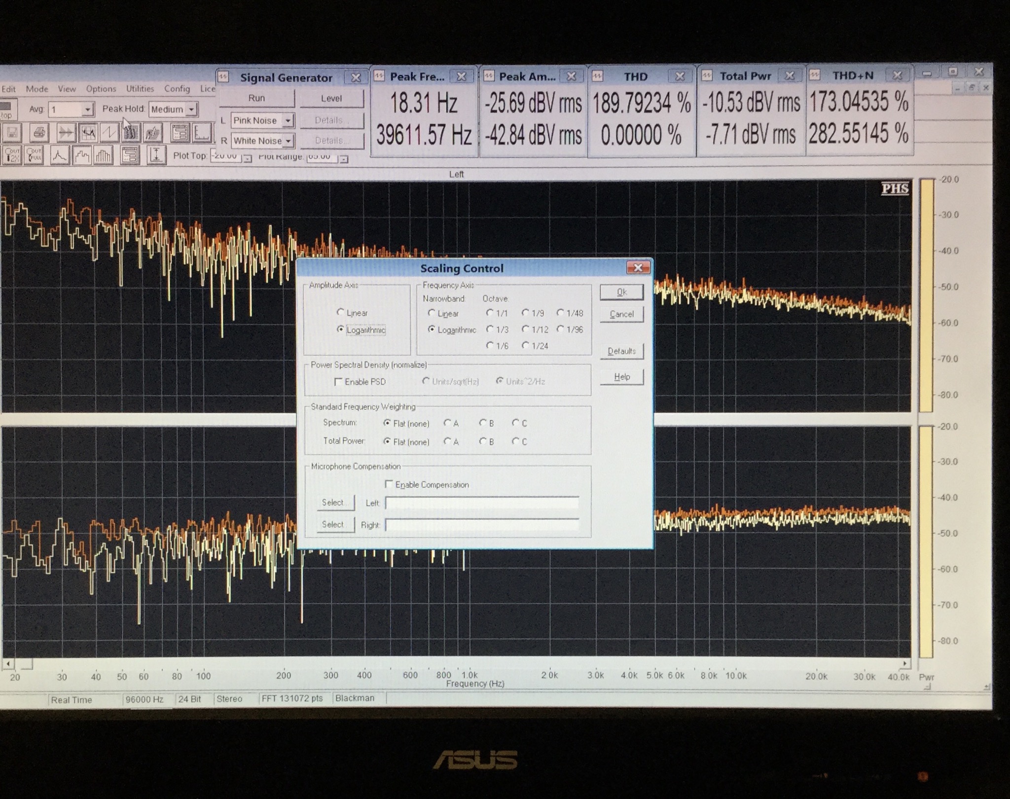Click the sawtooth phase view icon
Screen dimensions: 1010x799
(109, 132)
